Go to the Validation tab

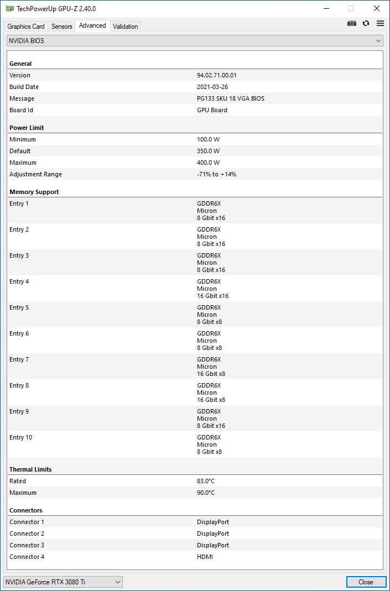126,27
